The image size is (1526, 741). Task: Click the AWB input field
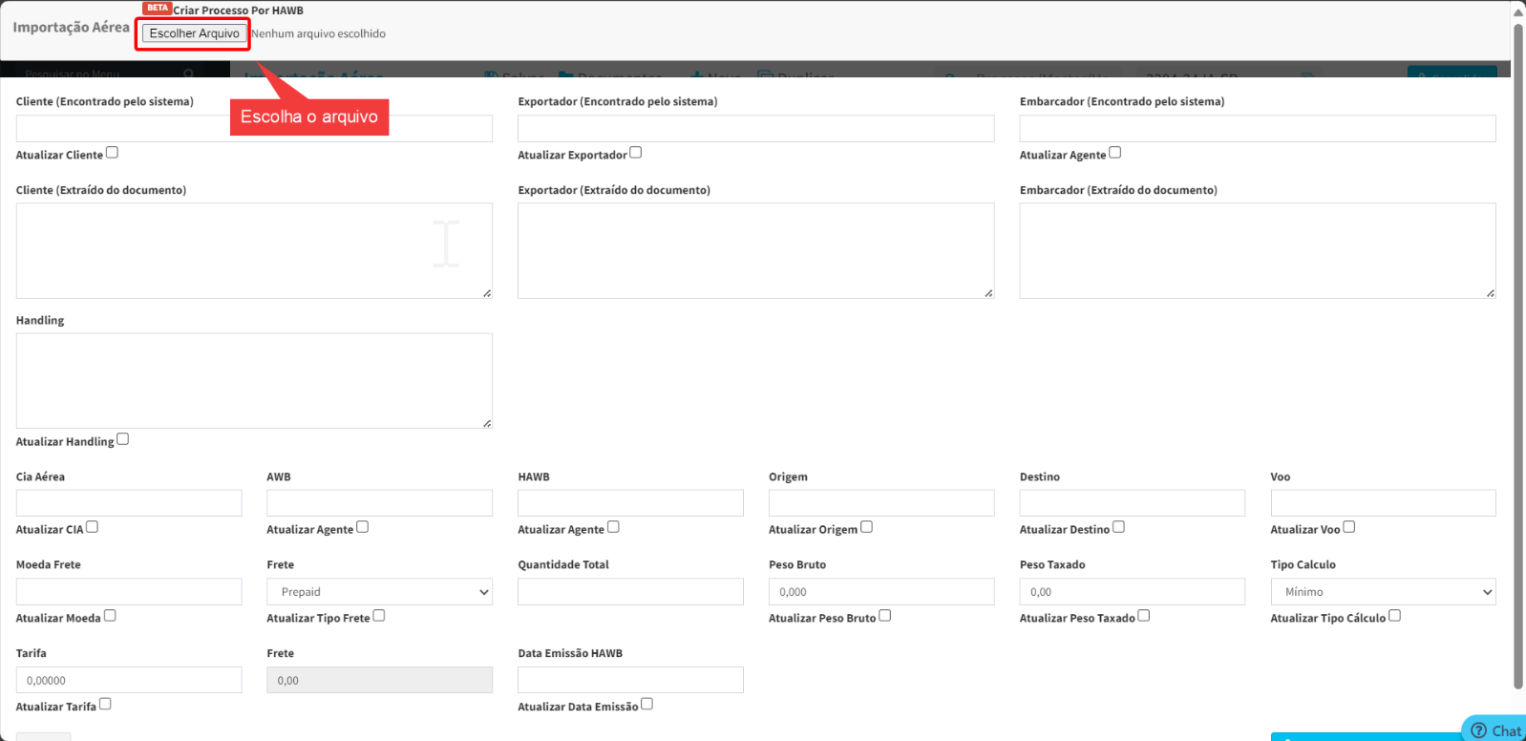pos(380,503)
